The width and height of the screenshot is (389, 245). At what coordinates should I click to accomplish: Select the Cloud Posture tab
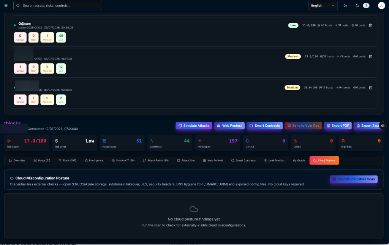click(x=324, y=160)
